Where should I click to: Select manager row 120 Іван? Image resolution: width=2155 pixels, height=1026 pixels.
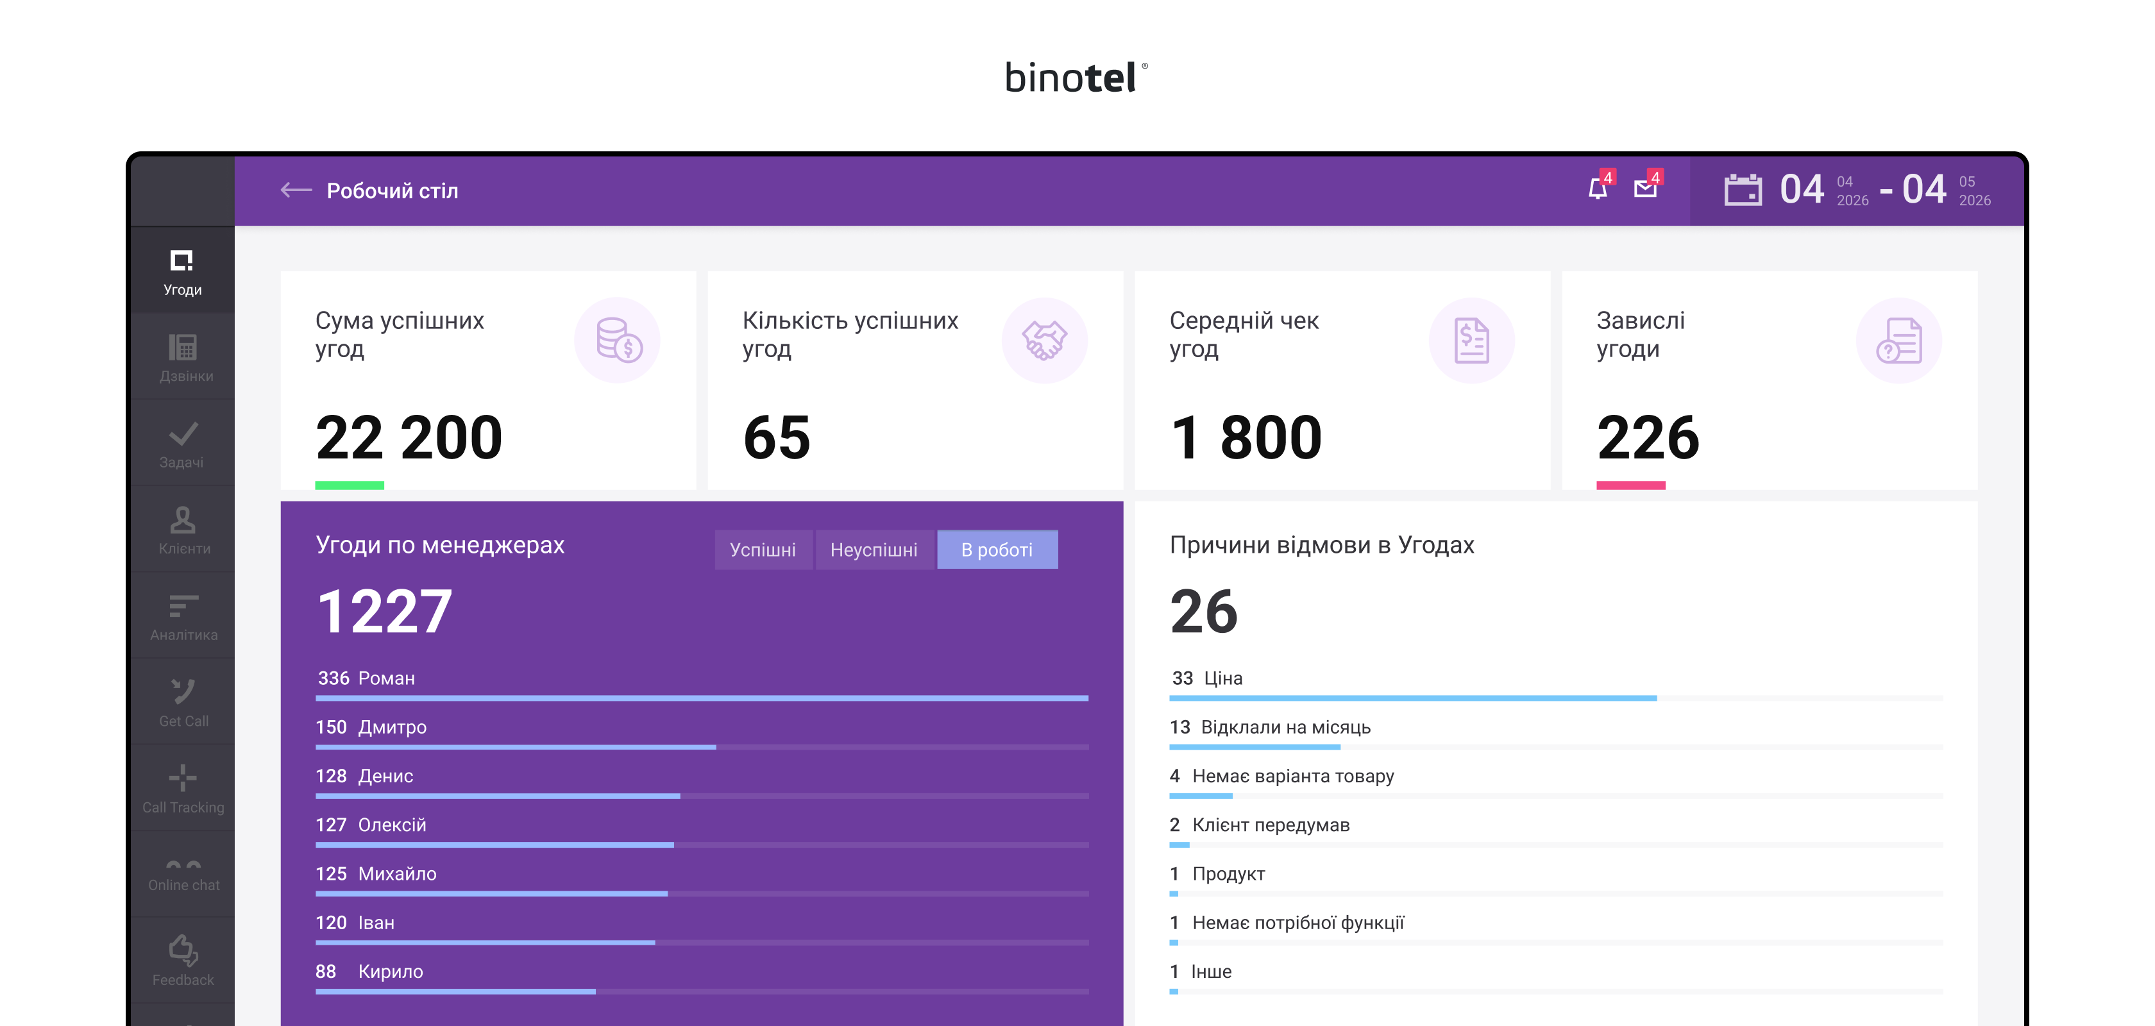[702, 929]
